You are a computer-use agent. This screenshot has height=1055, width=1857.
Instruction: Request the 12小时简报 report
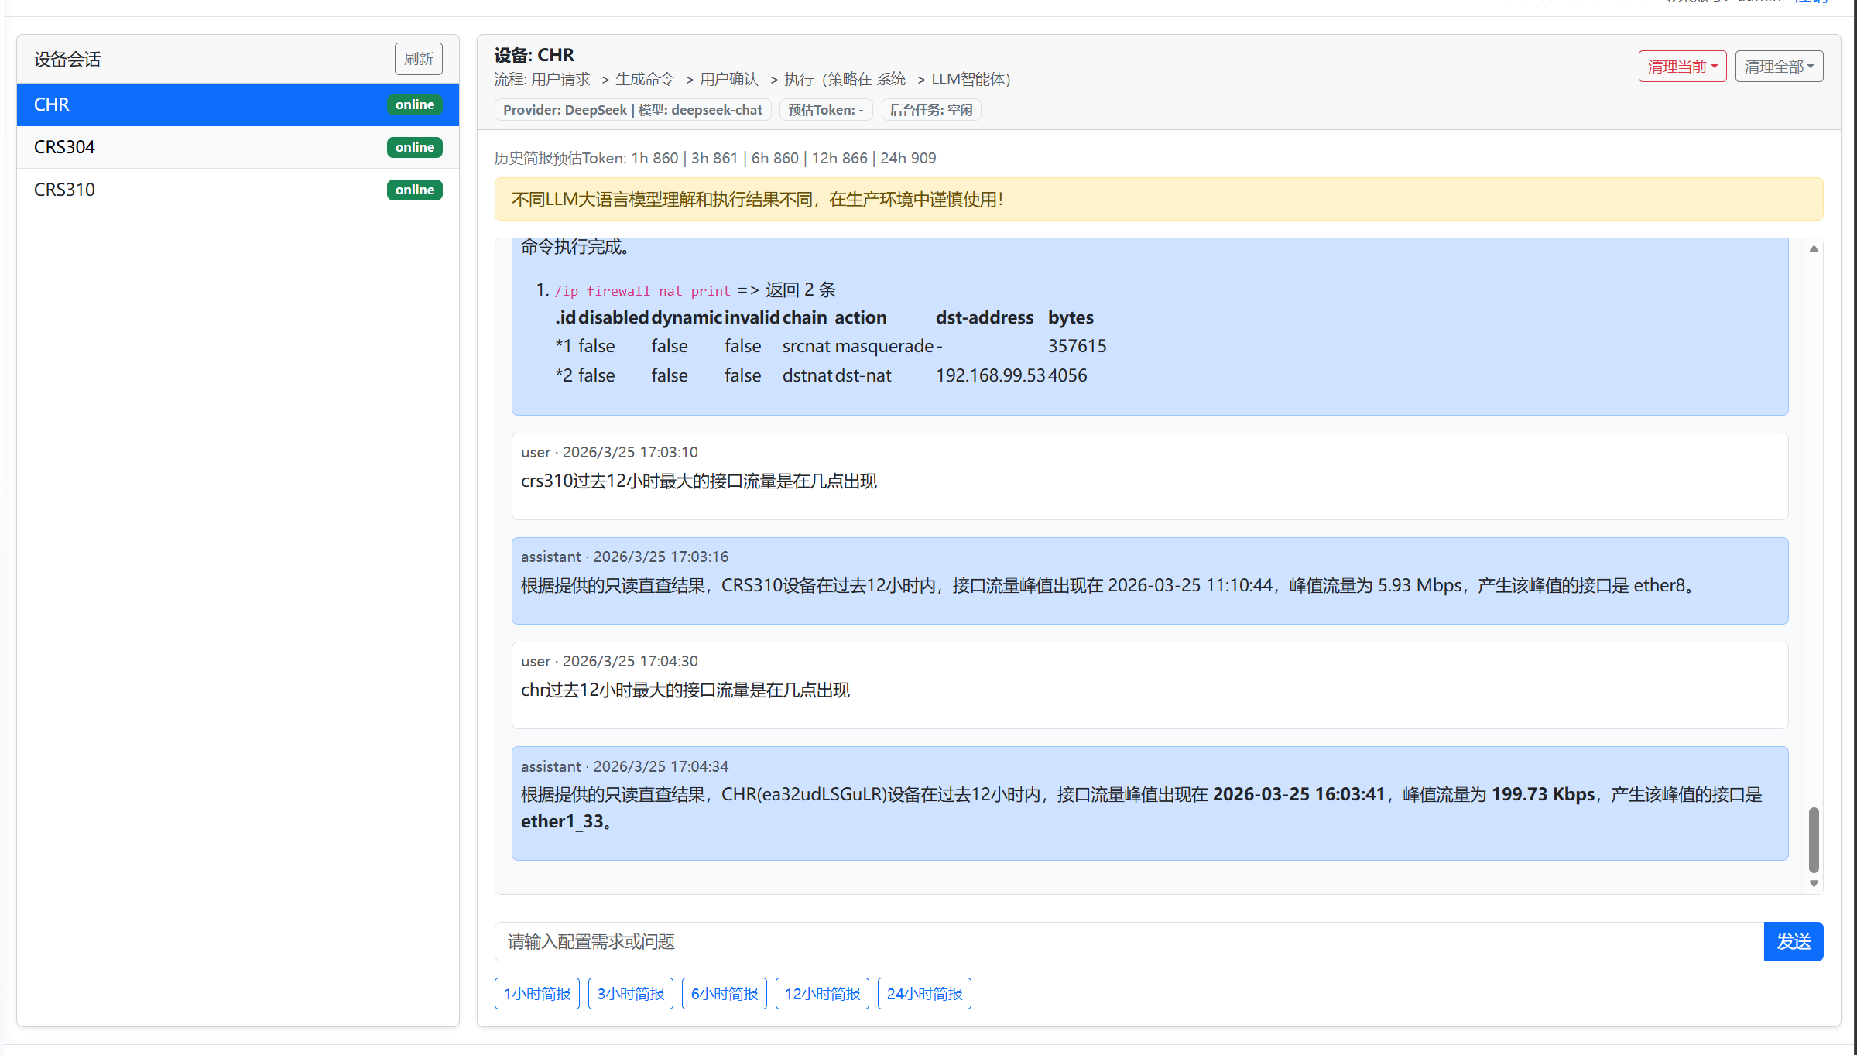point(822,993)
